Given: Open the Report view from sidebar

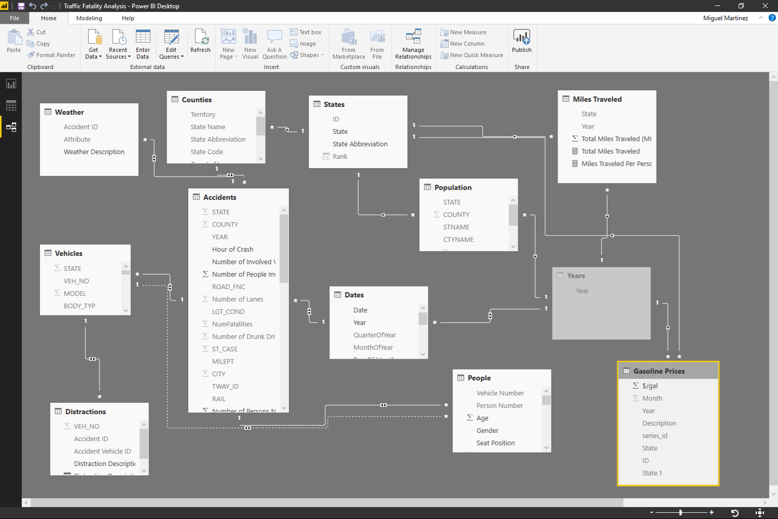Looking at the screenshot, I should (x=11, y=84).
